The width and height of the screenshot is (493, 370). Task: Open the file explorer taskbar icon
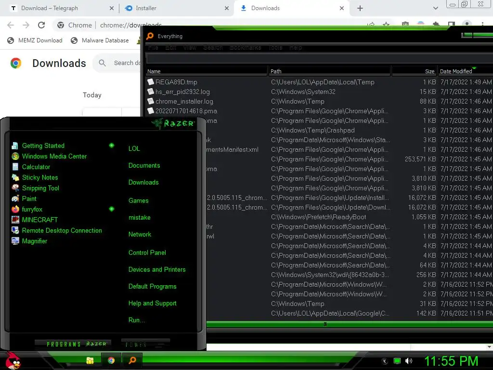pyautogui.click(x=90, y=360)
